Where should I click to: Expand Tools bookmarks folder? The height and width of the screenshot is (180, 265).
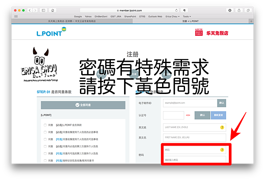click(x=187, y=16)
